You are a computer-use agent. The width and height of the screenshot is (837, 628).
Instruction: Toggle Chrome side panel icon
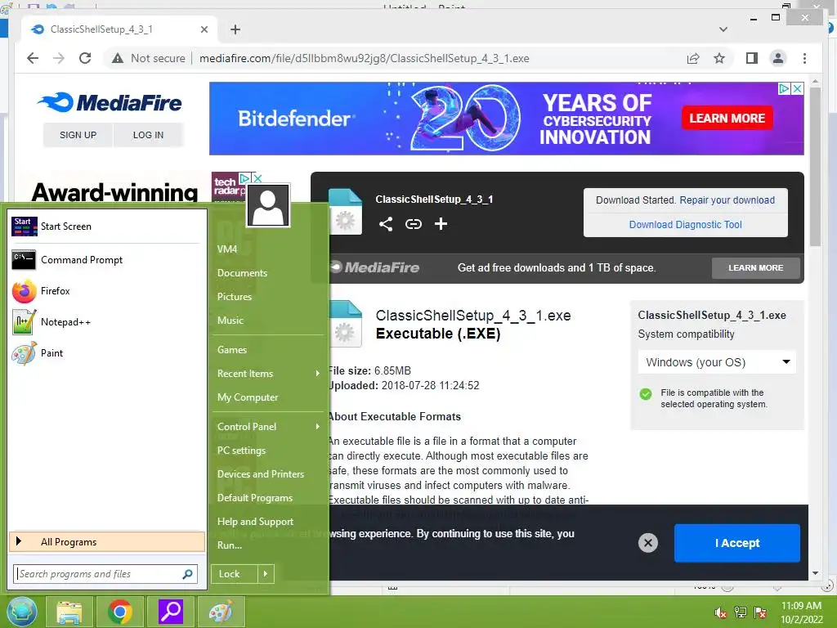pyautogui.click(x=752, y=58)
